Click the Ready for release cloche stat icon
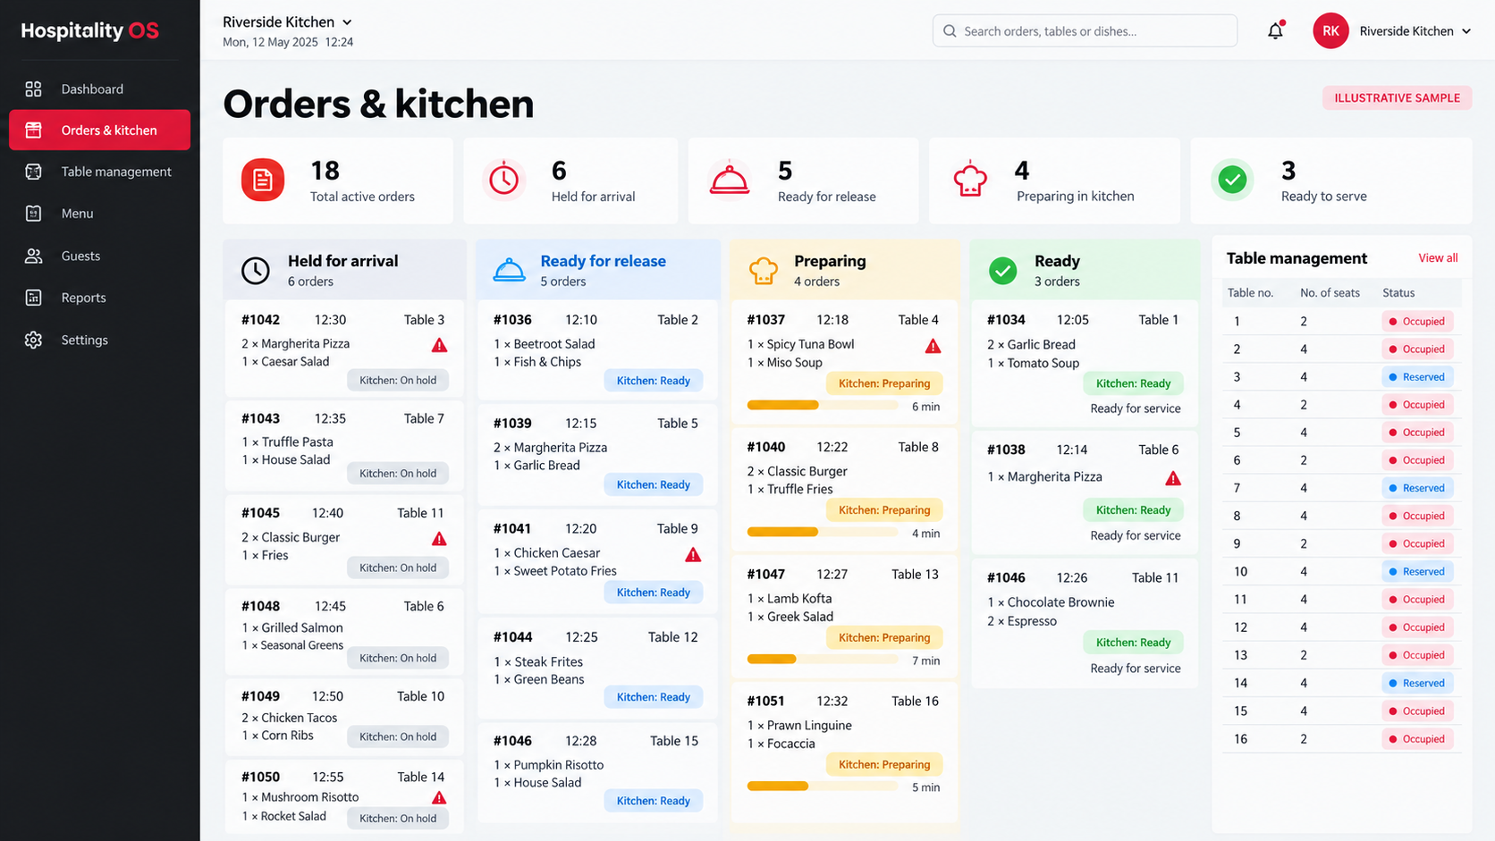1495x841 pixels. [730, 180]
